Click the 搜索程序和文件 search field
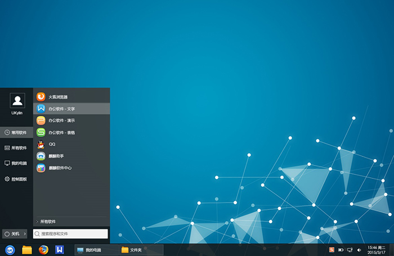The width and height of the screenshot is (394, 256). [x=70, y=233]
